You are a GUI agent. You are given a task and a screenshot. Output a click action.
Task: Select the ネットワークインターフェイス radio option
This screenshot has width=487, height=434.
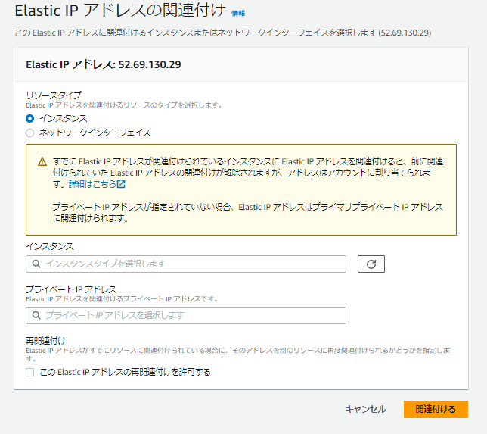point(29,133)
